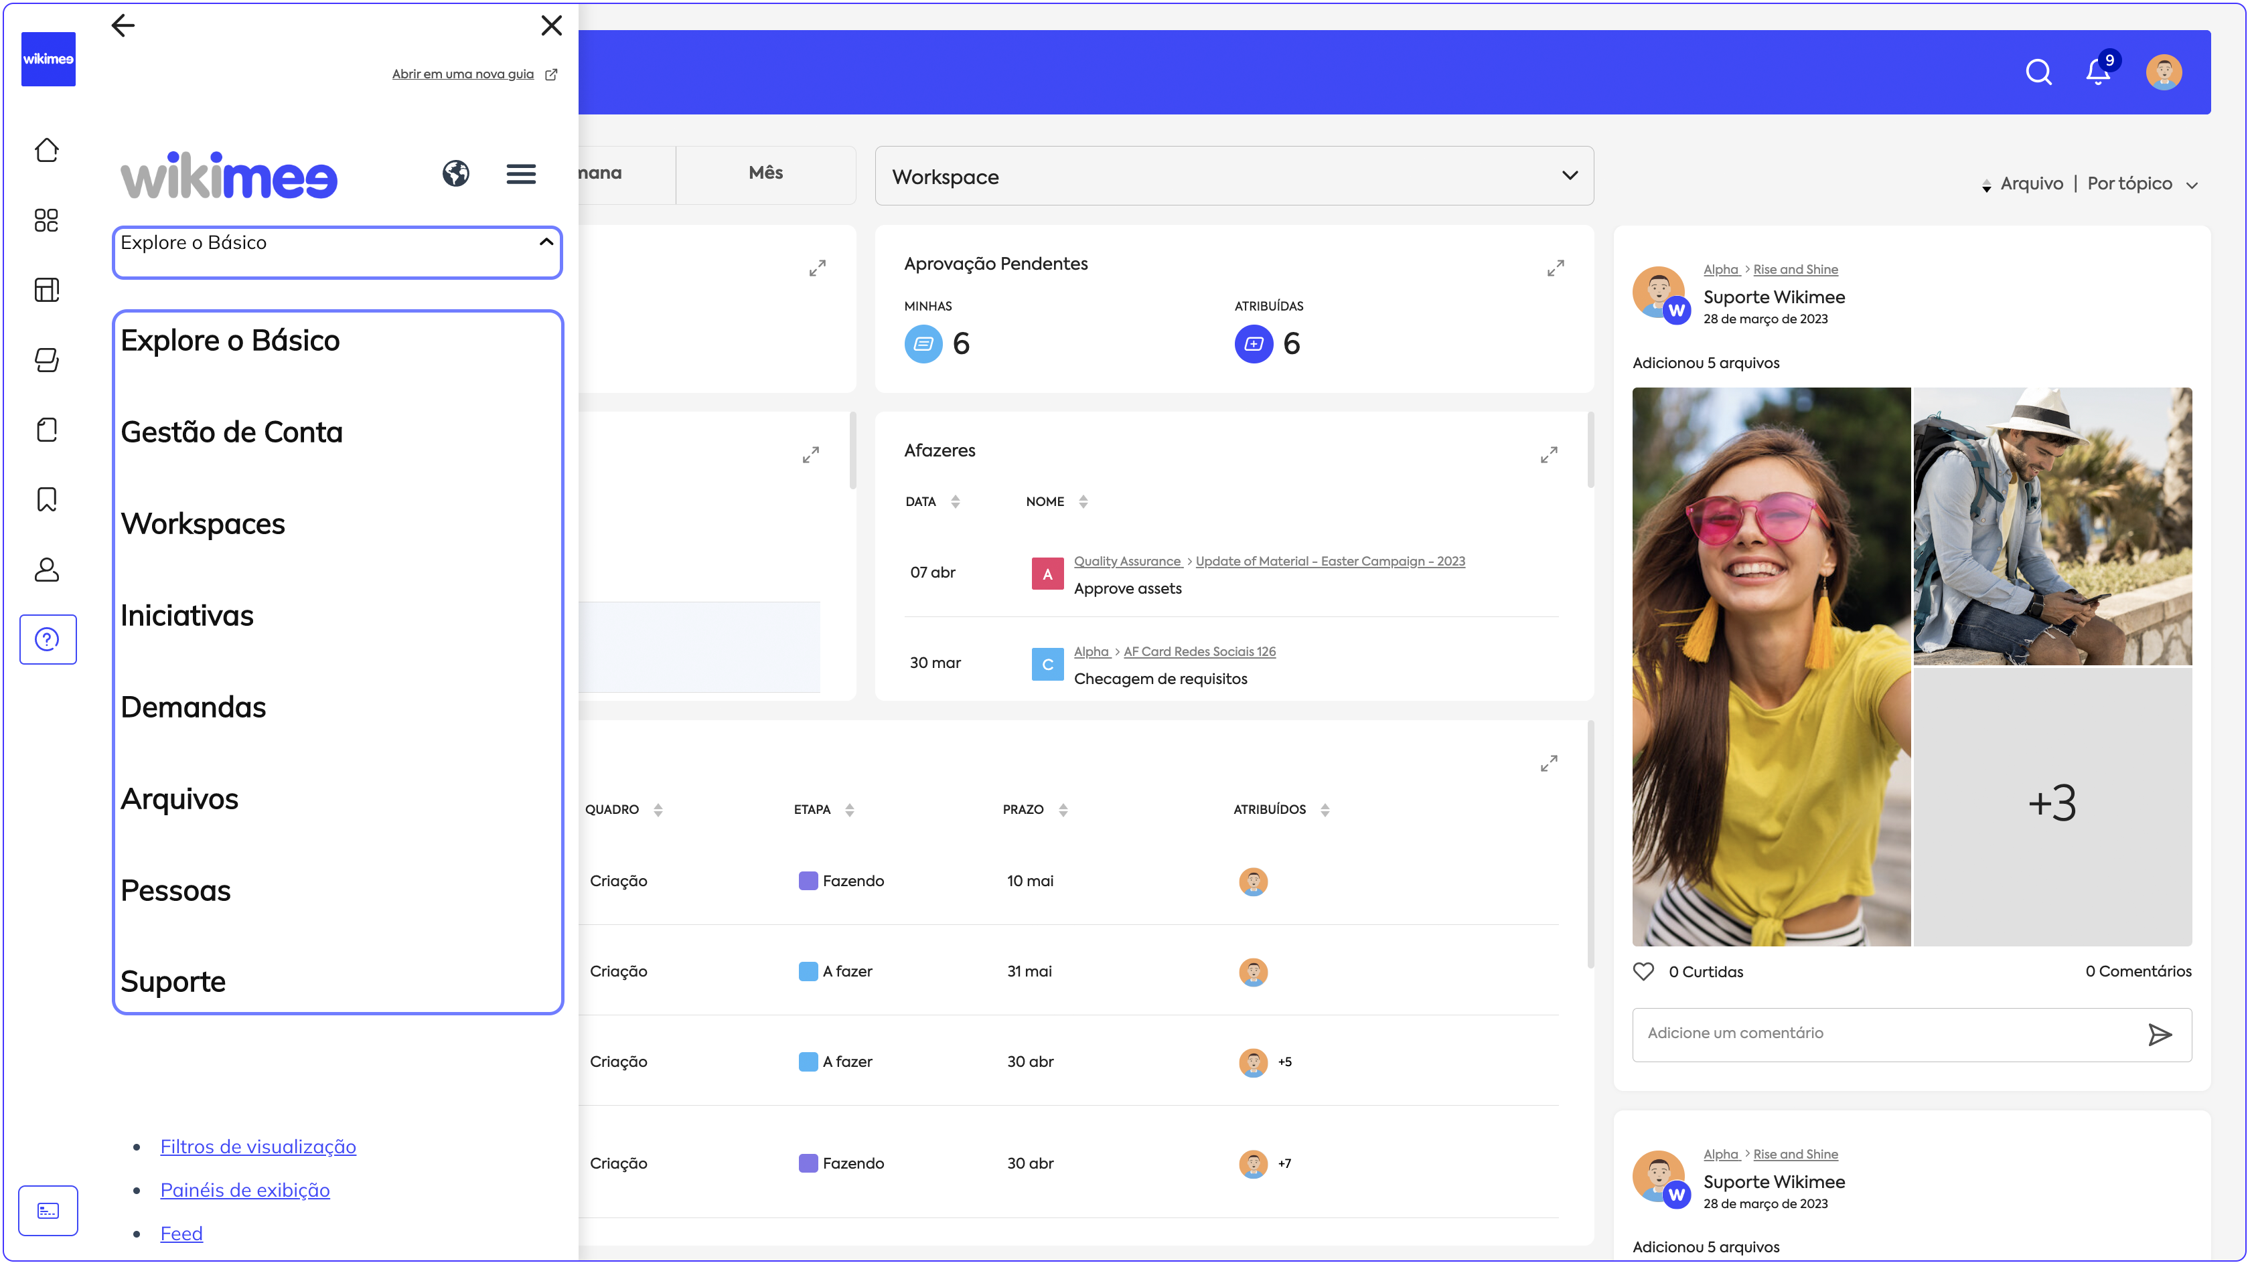The height and width of the screenshot is (1265, 2250).
Task: Click the help question mark icon
Action: click(47, 639)
